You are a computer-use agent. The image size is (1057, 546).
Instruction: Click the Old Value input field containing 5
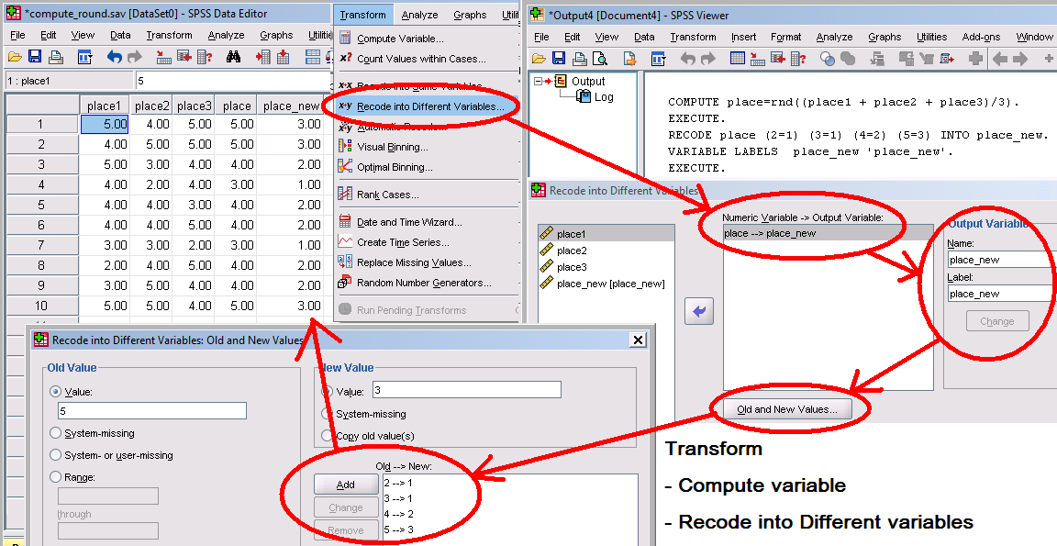click(x=151, y=411)
